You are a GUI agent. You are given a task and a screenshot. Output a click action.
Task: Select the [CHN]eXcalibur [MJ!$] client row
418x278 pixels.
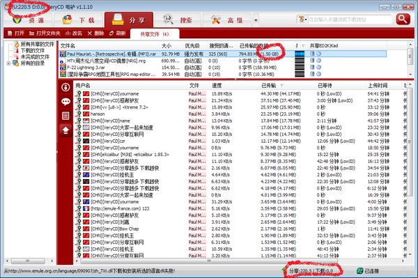(240, 154)
